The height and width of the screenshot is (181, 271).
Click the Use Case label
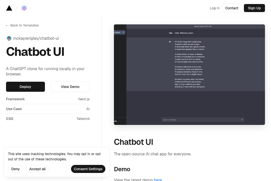coord(14,109)
